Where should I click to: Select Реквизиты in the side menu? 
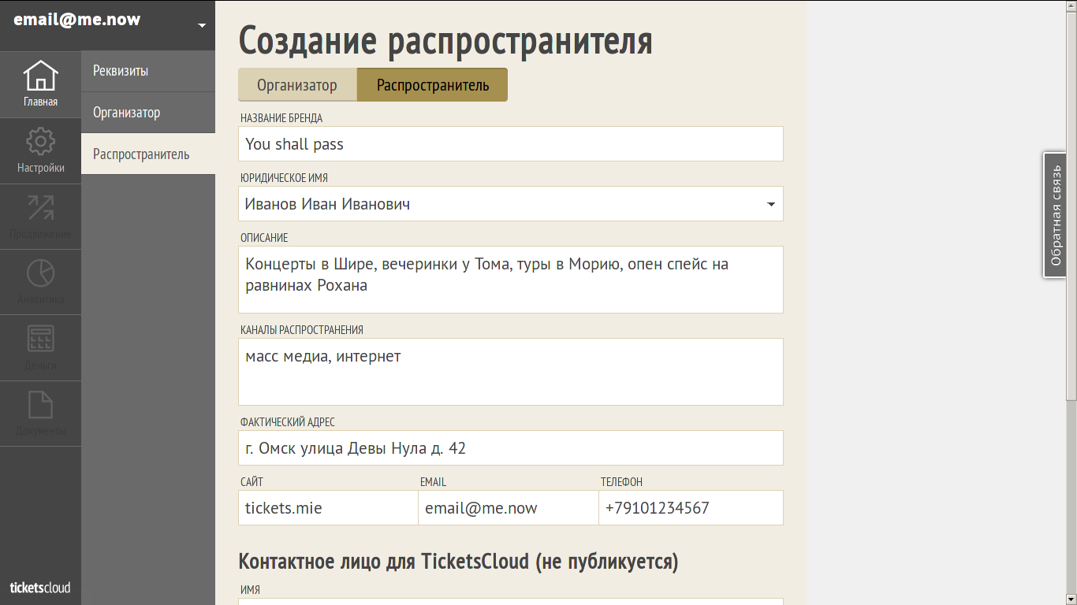[147, 70]
